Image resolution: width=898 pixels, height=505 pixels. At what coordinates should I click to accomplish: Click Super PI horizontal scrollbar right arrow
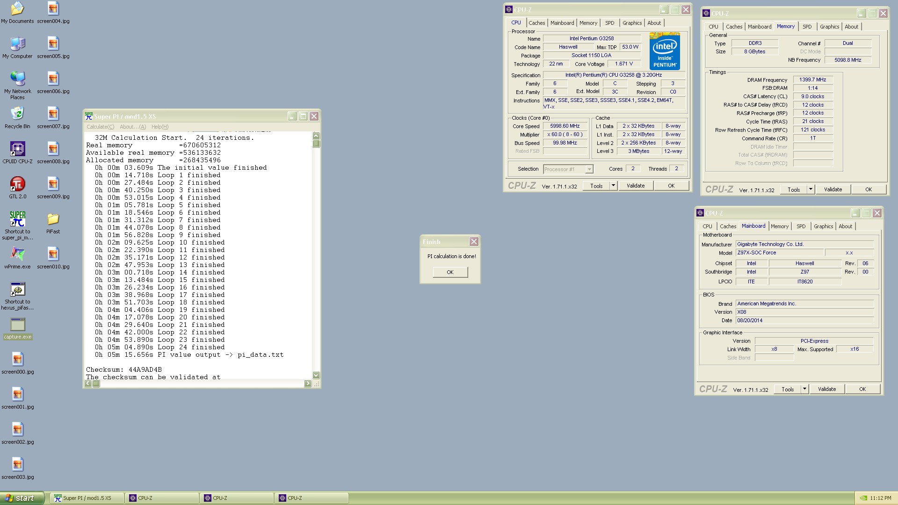[x=307, y=383]
